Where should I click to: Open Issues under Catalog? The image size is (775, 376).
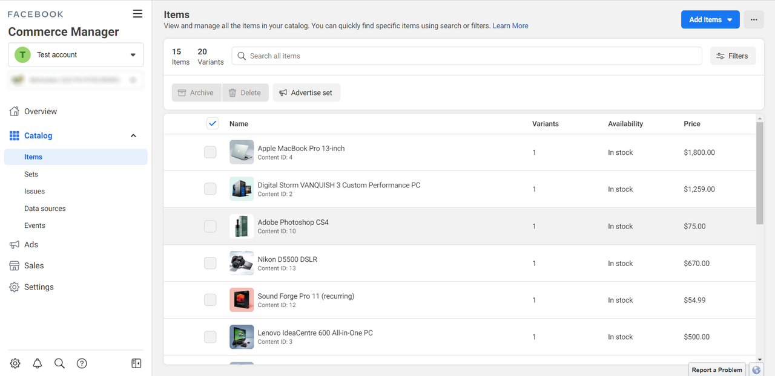tap(35, 191)
